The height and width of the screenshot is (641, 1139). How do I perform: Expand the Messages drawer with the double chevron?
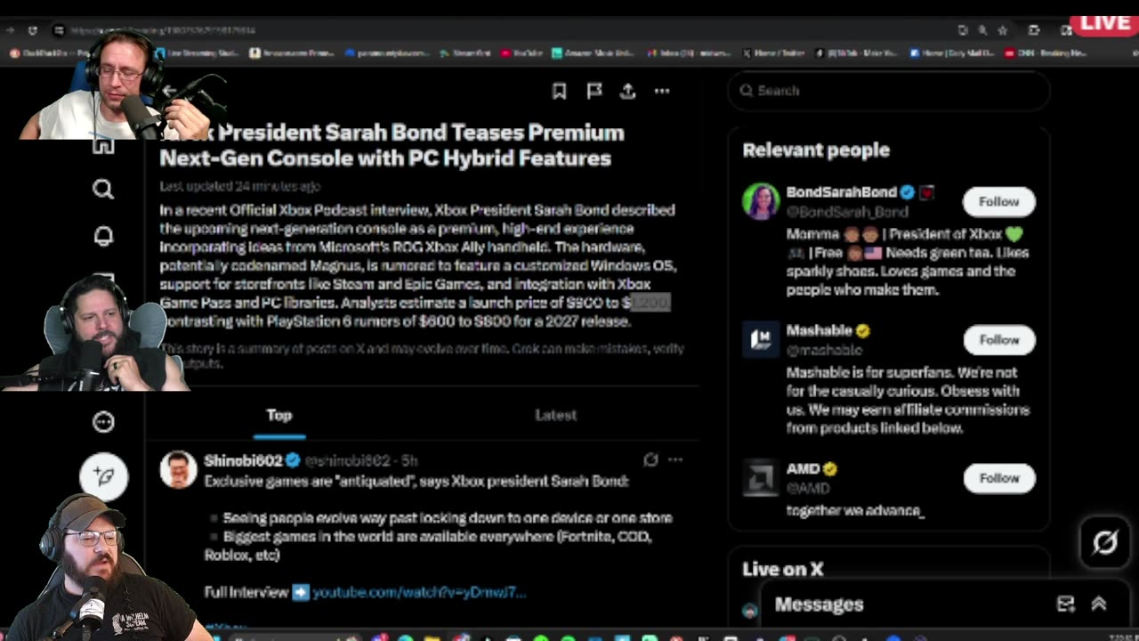[1099, 604]
